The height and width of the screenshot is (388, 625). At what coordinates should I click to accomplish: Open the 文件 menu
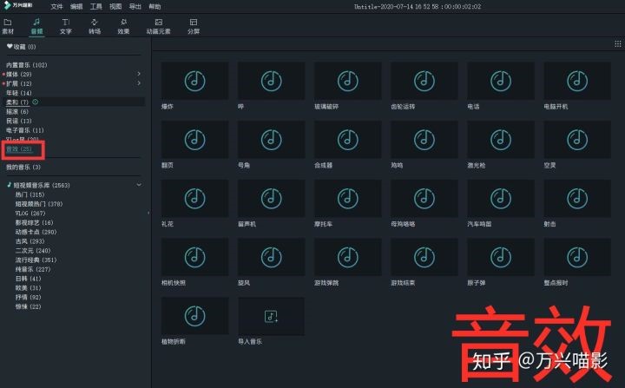pyautogui.click(x=56, y=7)
